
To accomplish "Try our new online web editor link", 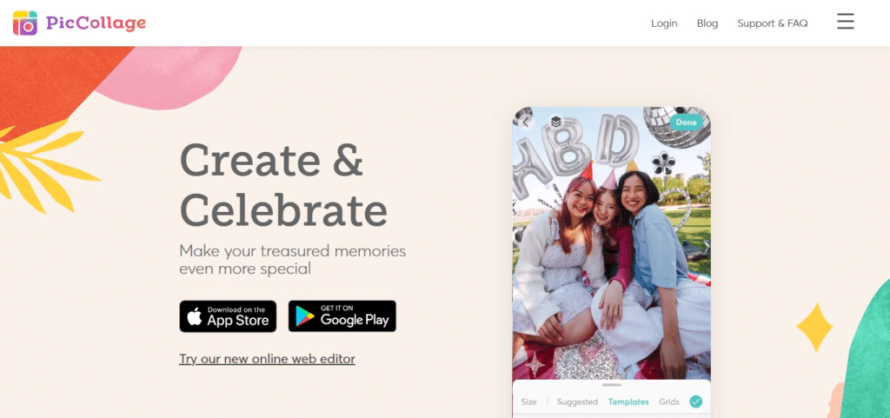I will tap(268, 359).
